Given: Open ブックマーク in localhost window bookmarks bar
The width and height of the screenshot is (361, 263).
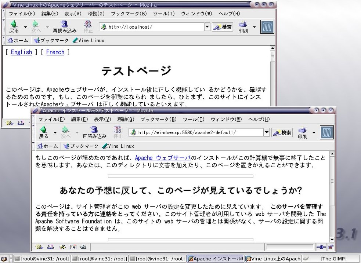Looking at the screenshot, I should 51,40.
